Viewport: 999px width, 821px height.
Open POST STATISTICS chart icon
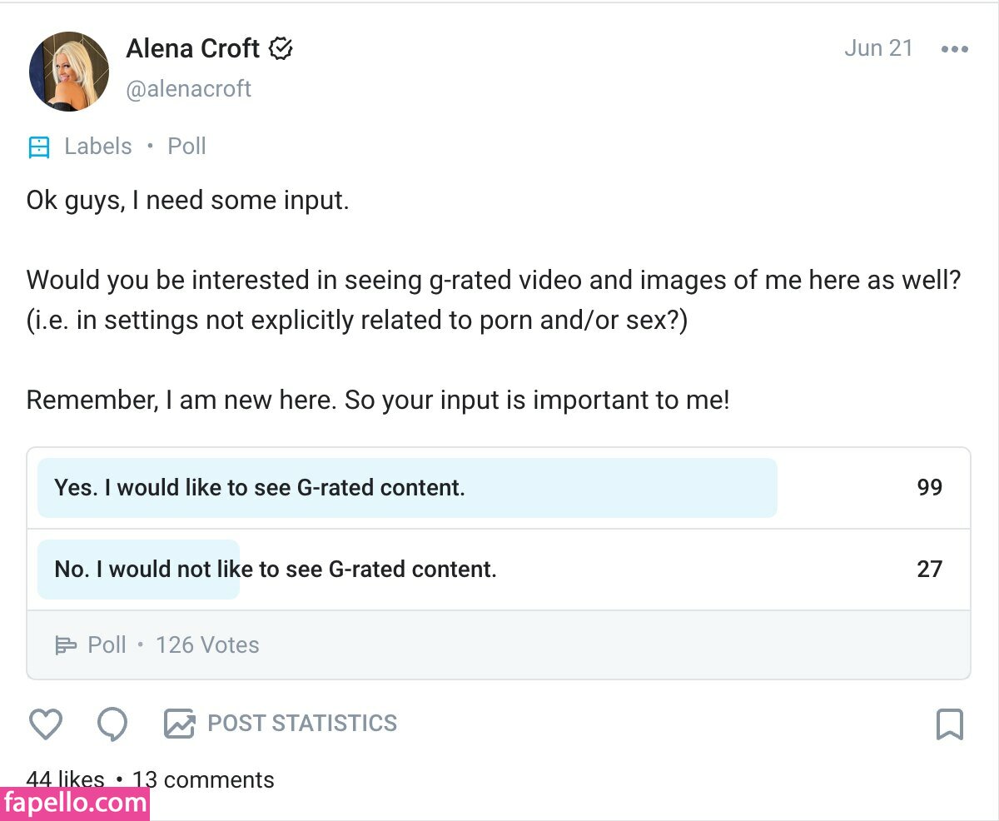point(179,724)
